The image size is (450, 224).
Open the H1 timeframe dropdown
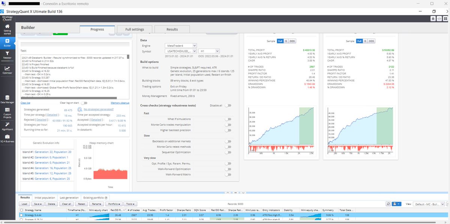(209, 51)
